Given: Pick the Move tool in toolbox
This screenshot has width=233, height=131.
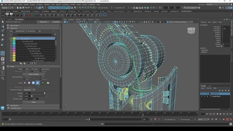Looking at the screenshot, I should click(3, 35).
